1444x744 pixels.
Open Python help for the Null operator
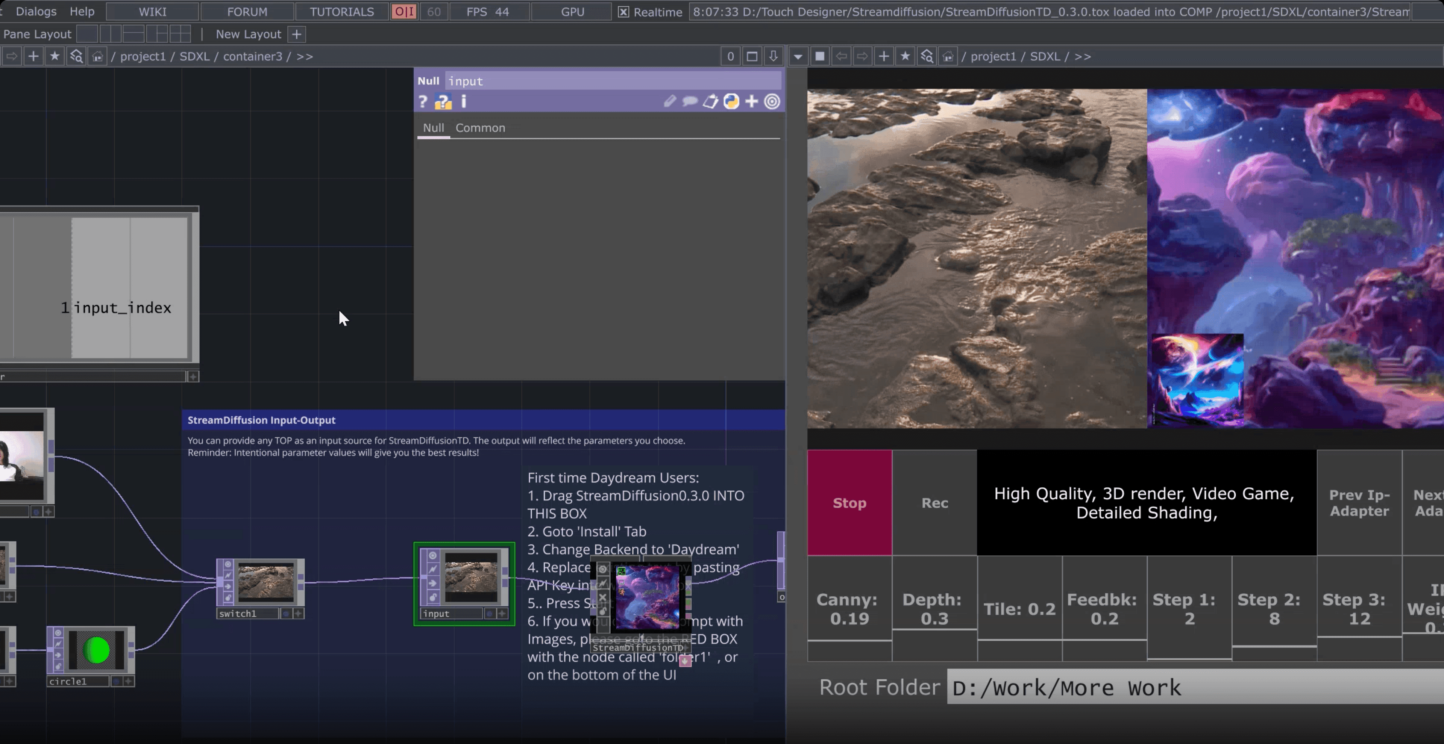pos(443,101)
